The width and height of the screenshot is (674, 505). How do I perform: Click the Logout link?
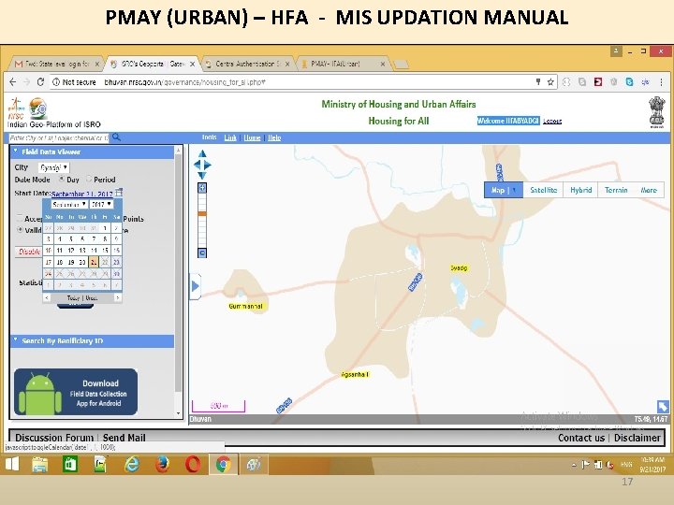pyautogui.click(x=552, y=121)
